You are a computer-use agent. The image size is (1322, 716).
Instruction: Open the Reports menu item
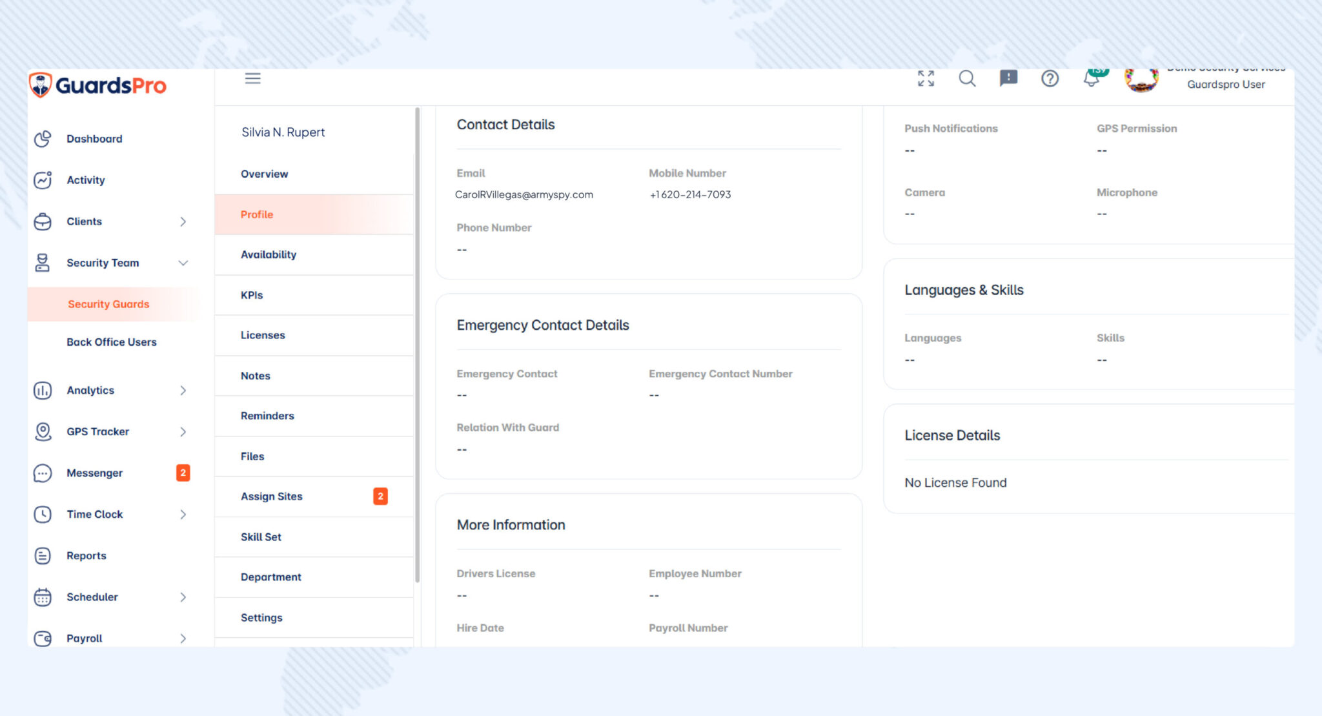[x=86, y=556]
